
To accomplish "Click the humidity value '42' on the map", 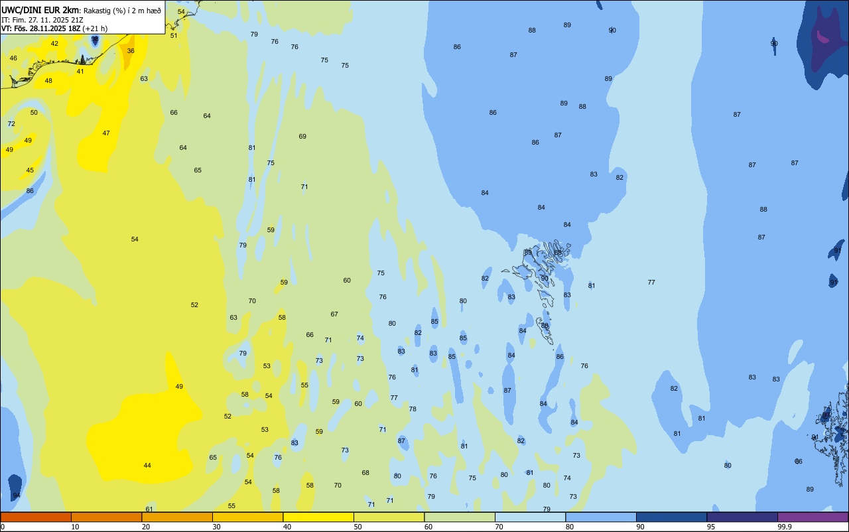I will 54,44.
